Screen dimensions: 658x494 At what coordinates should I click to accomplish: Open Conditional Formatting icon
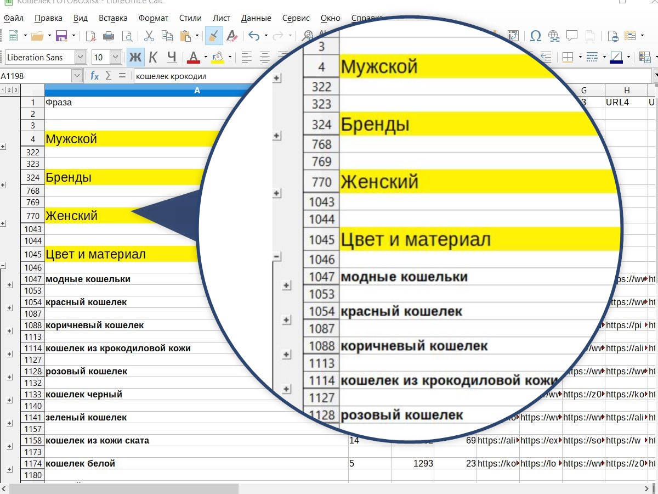pos(645,57)
